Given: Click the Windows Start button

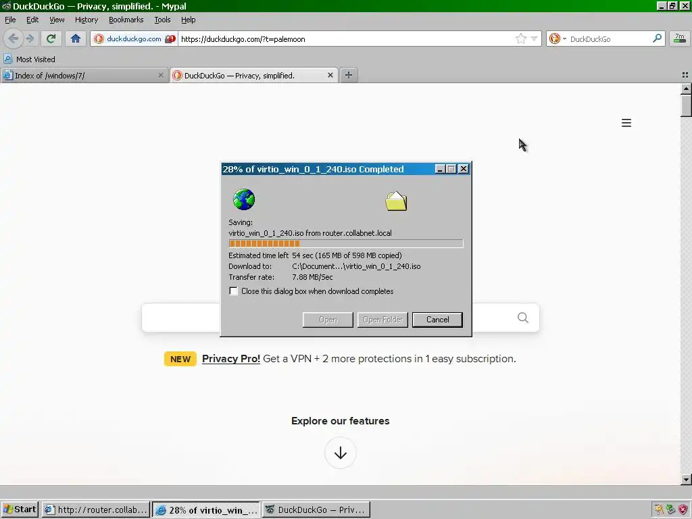Looking at the screenshot, I should click(20, 510).
